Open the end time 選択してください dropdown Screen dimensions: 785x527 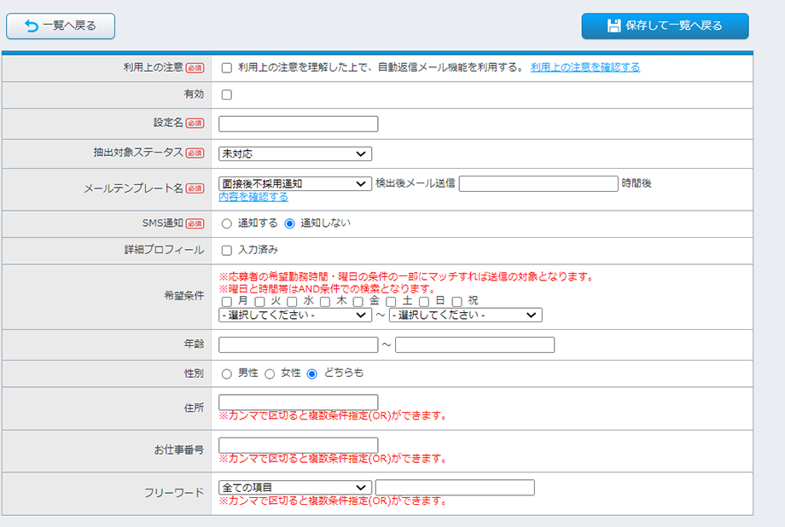click(x=465, y=315)
